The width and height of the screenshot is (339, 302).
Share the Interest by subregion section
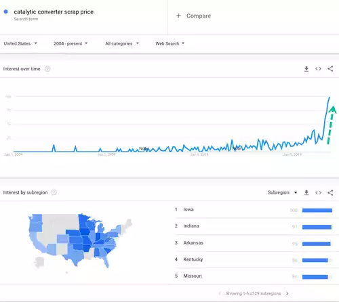pos(330,192)
